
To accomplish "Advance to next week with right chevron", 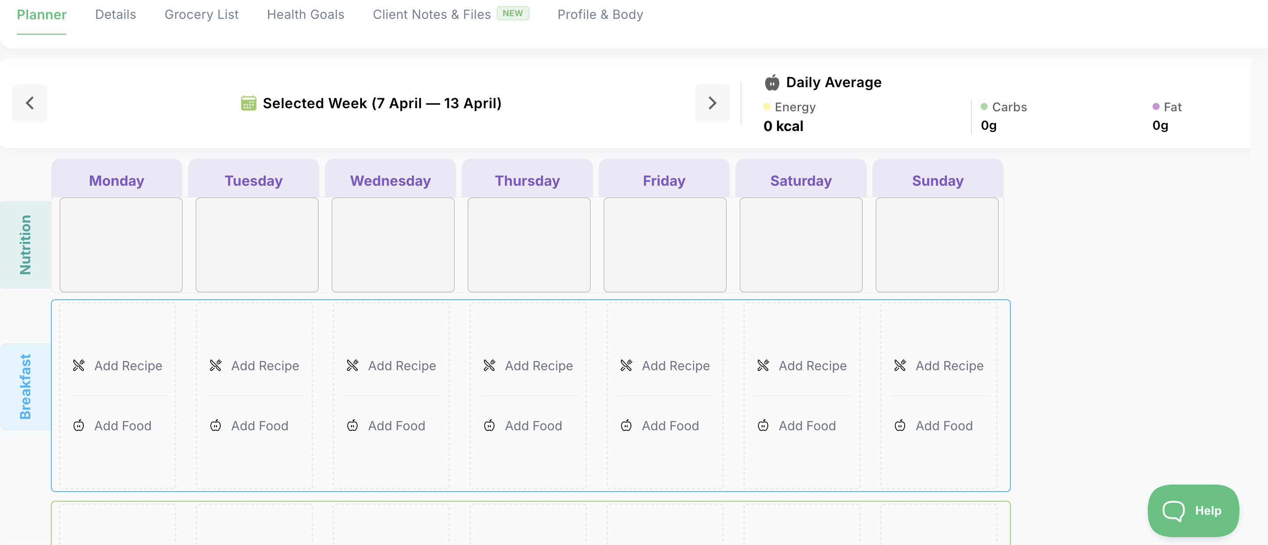I will point(712,103).
